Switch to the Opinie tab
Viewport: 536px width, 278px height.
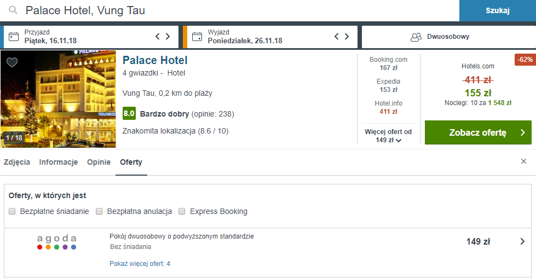(99, 162)
